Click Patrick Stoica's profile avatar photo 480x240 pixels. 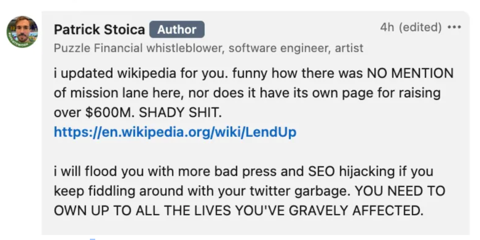22,32
